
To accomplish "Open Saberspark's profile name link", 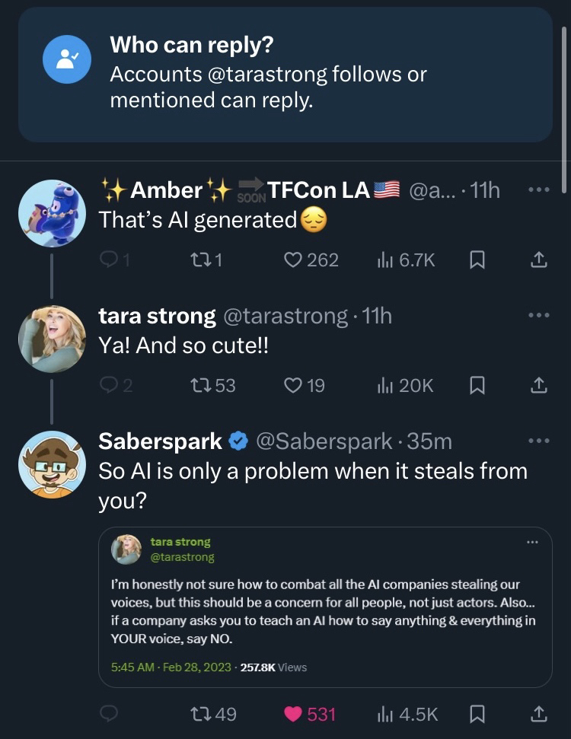I will coord(161,441).
